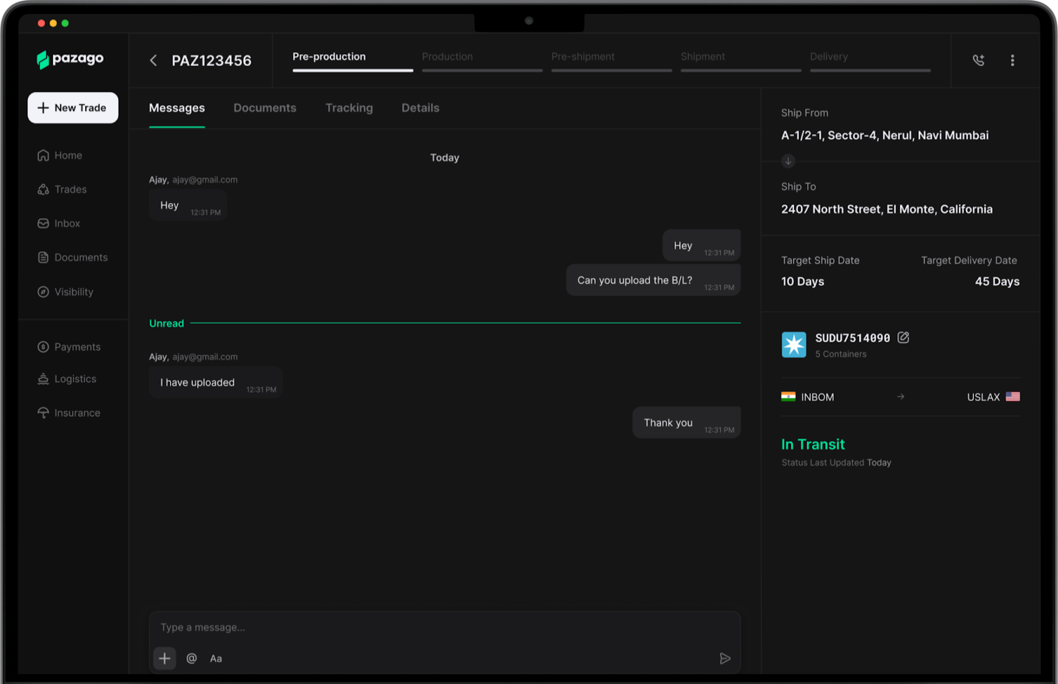Screen dimensions: 1058x684
Task: Go back using the arrow next to PAZ123456
Action: [153, 60]
